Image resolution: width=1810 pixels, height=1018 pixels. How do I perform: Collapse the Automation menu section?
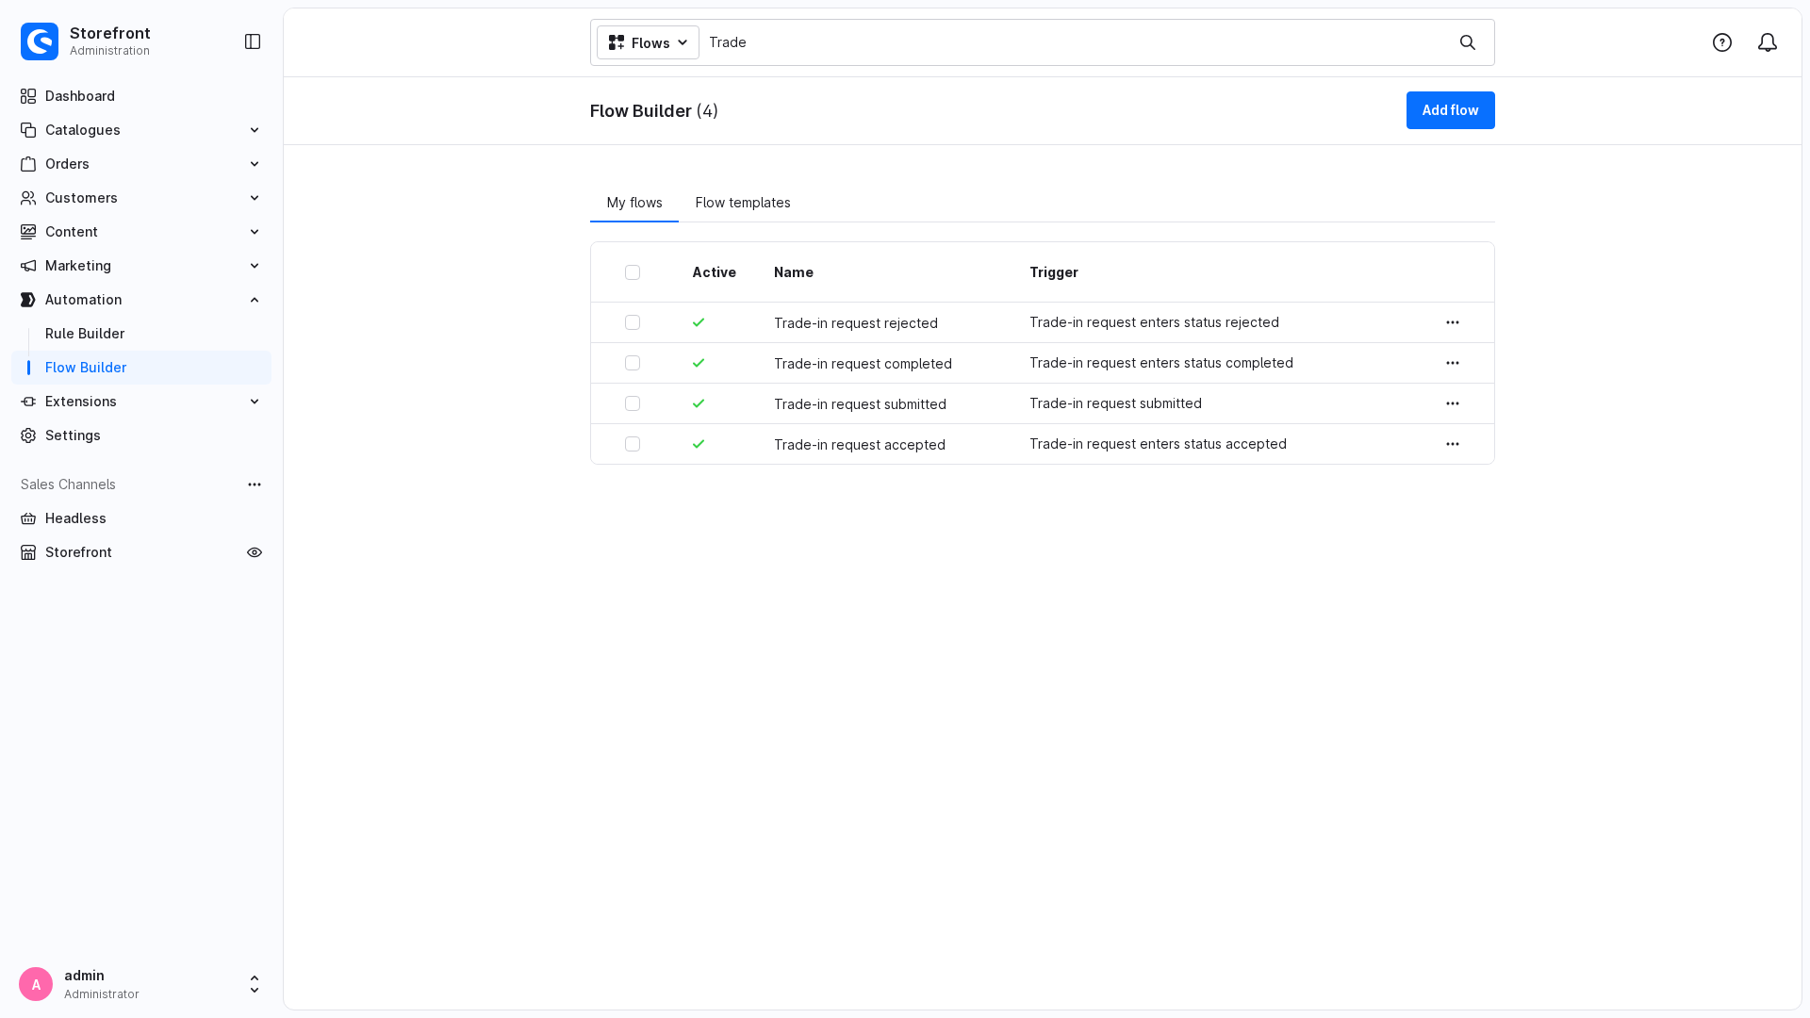pyautogui.click(x=141, y=300)
